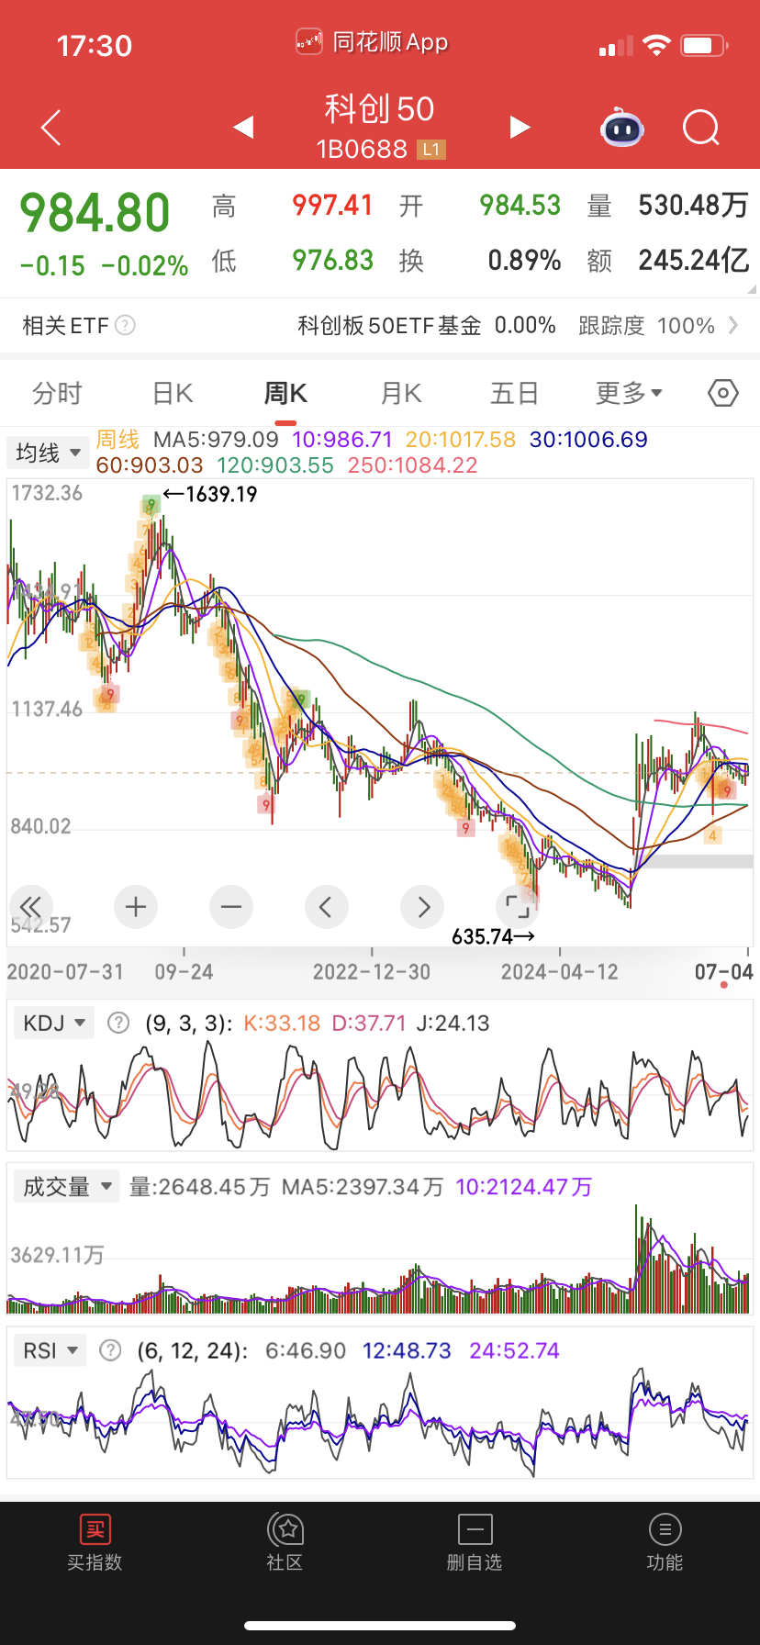Open the 更多 periods dropdown

click(x=629, y=394)
